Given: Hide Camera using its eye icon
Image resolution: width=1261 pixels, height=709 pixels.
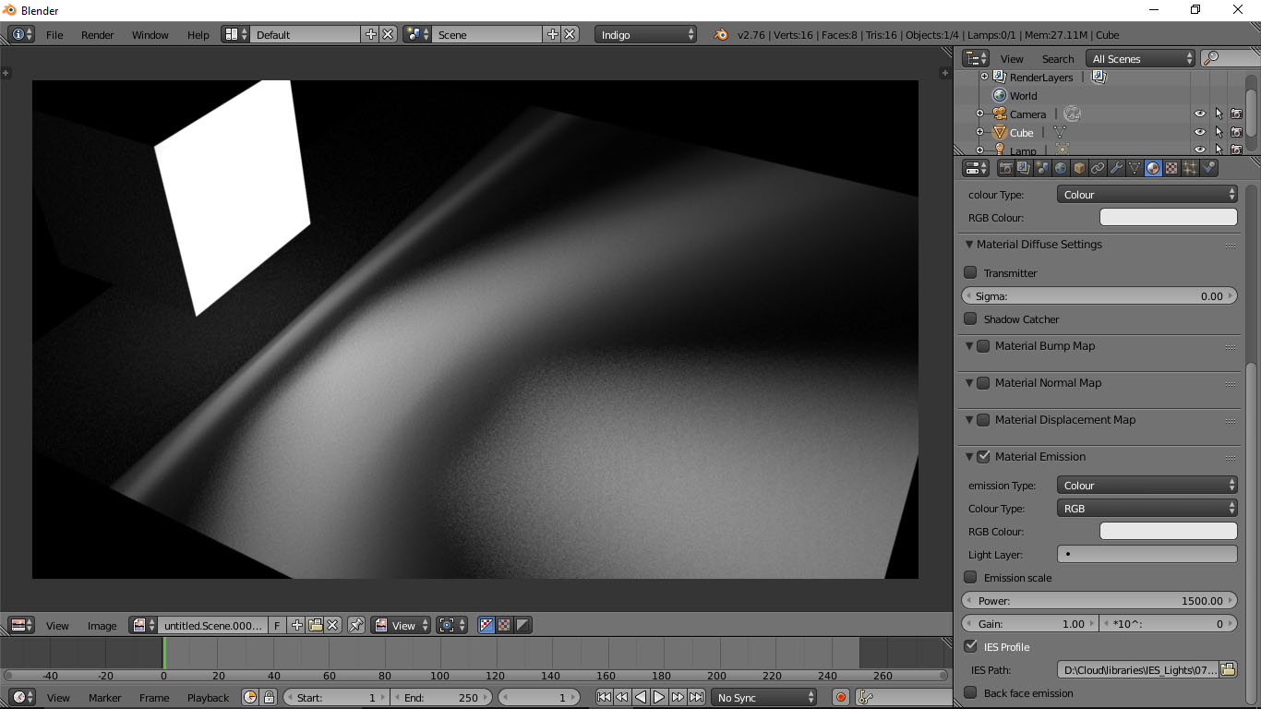Looking at the screenshot, I should (x=1199, y=114).
